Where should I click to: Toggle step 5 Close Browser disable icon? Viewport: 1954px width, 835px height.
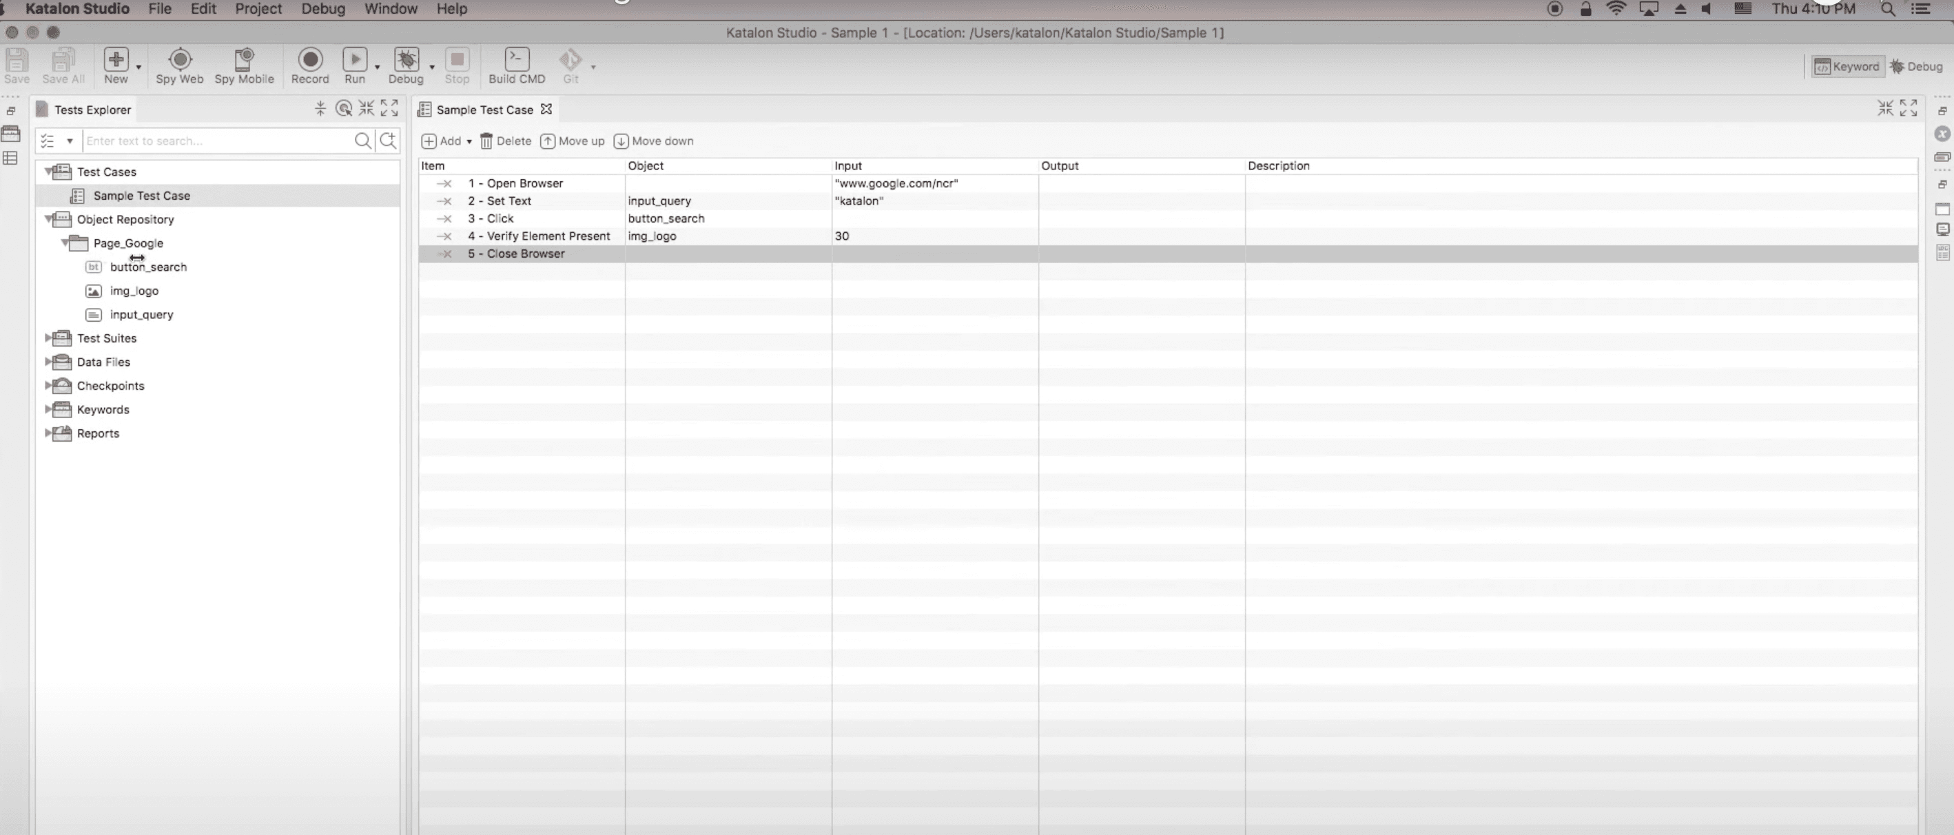coord(445,254)
